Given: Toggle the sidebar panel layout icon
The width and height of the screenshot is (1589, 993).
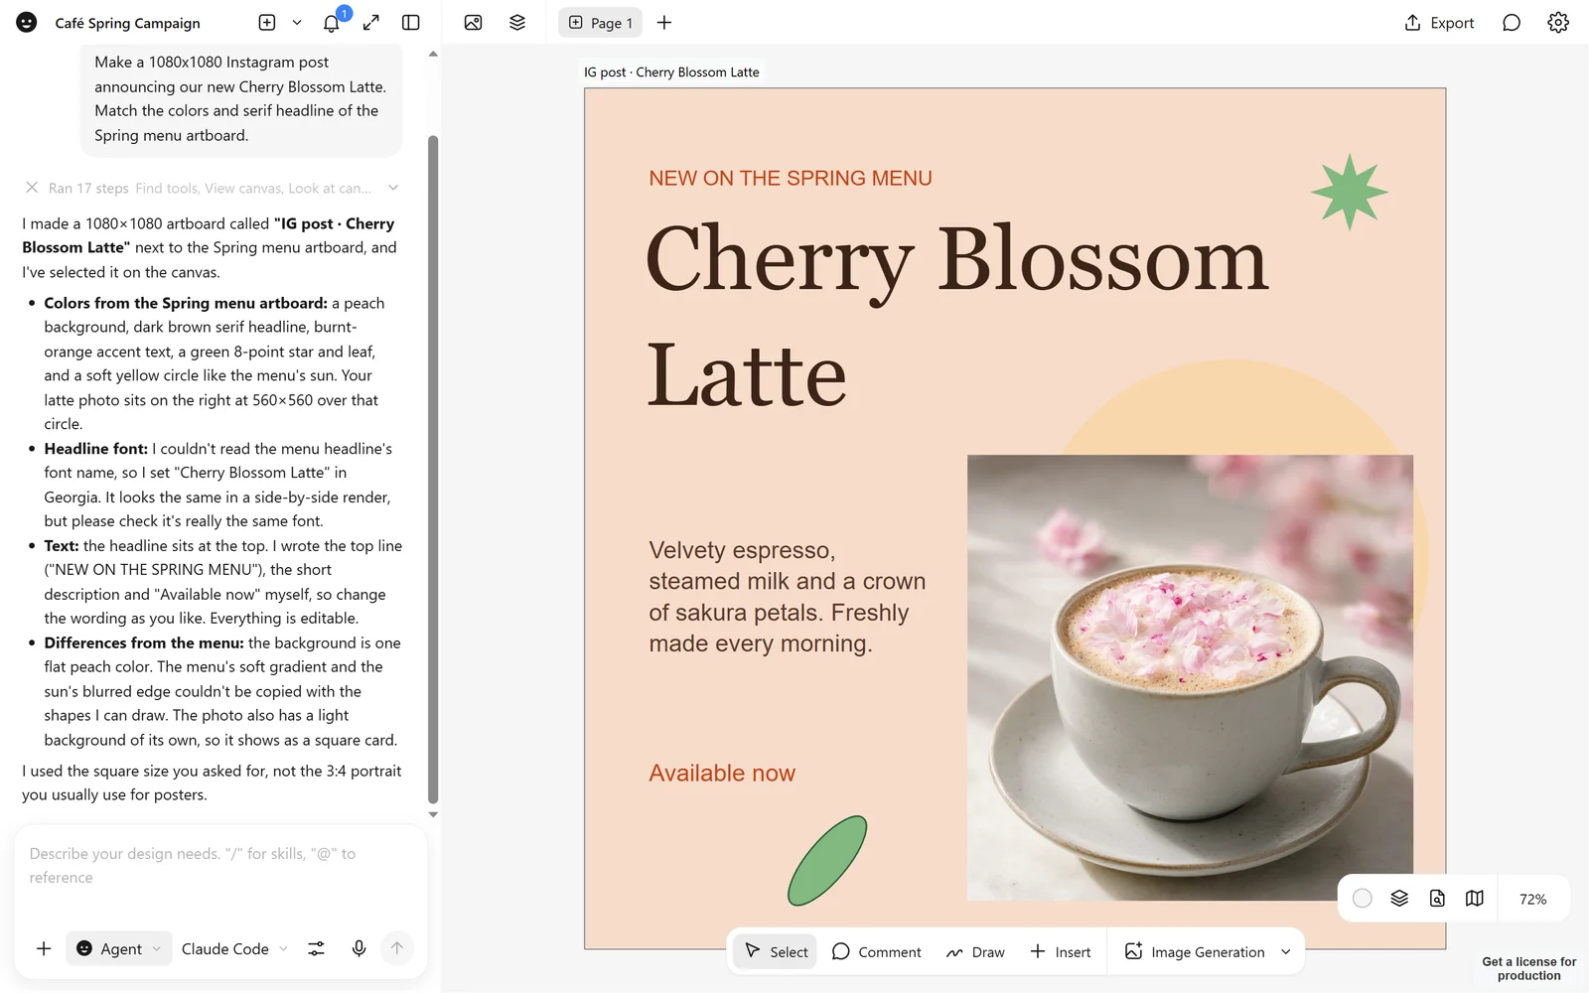Looking at the screenshot, I should point(411,23).
